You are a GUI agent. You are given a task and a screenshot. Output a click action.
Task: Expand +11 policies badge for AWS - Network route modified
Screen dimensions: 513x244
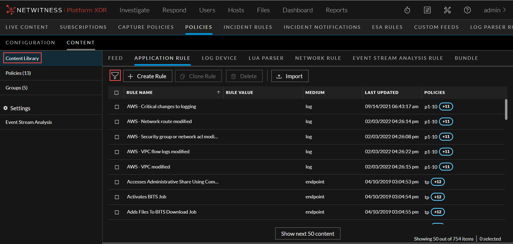pos(446,121)
